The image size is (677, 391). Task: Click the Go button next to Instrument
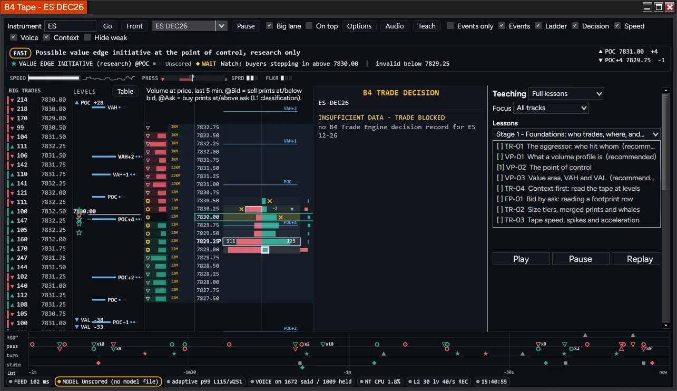pos(107,26)
